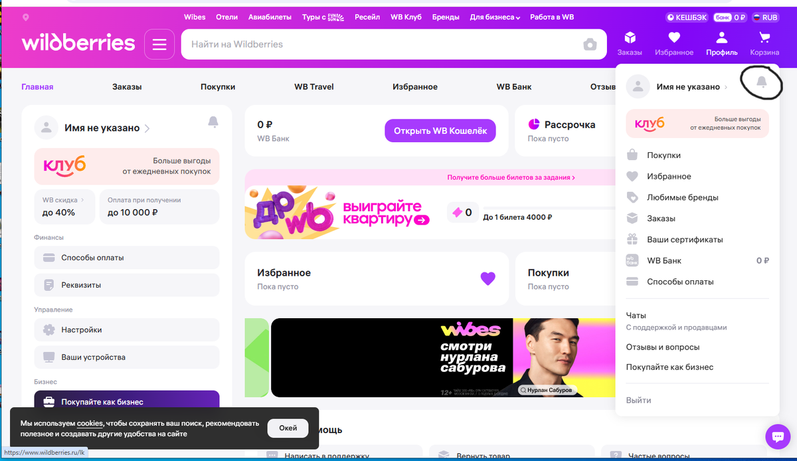Click the Wildberries logo

click(x=78, y=44)
